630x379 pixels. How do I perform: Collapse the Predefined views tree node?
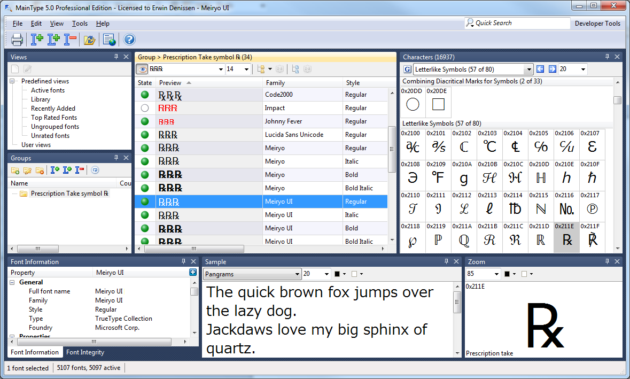point(12,81)
